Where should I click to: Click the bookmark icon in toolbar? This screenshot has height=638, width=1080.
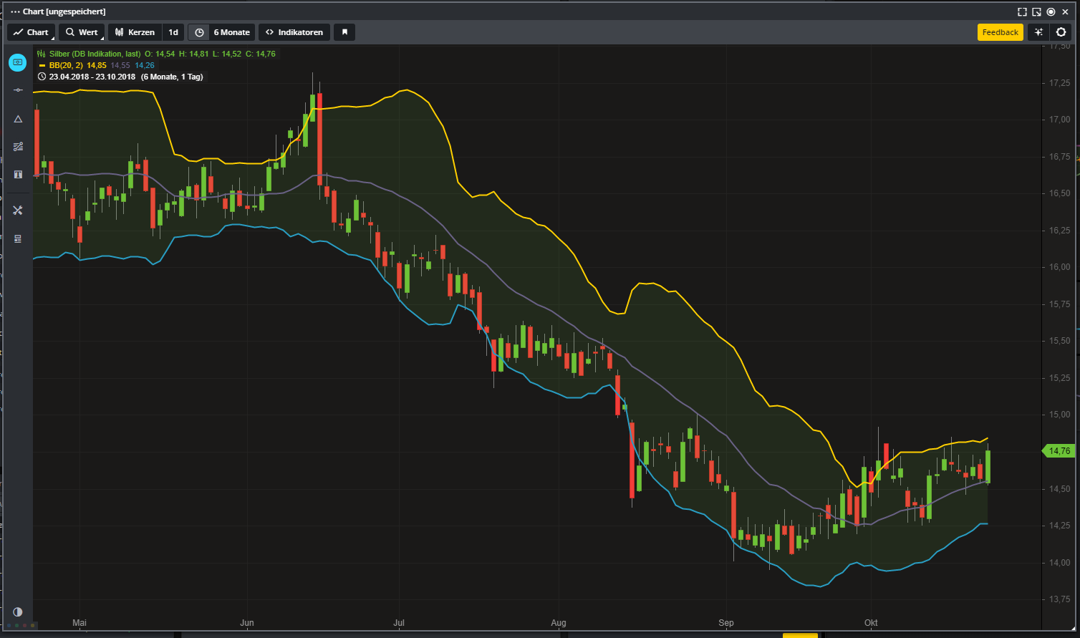344,32
